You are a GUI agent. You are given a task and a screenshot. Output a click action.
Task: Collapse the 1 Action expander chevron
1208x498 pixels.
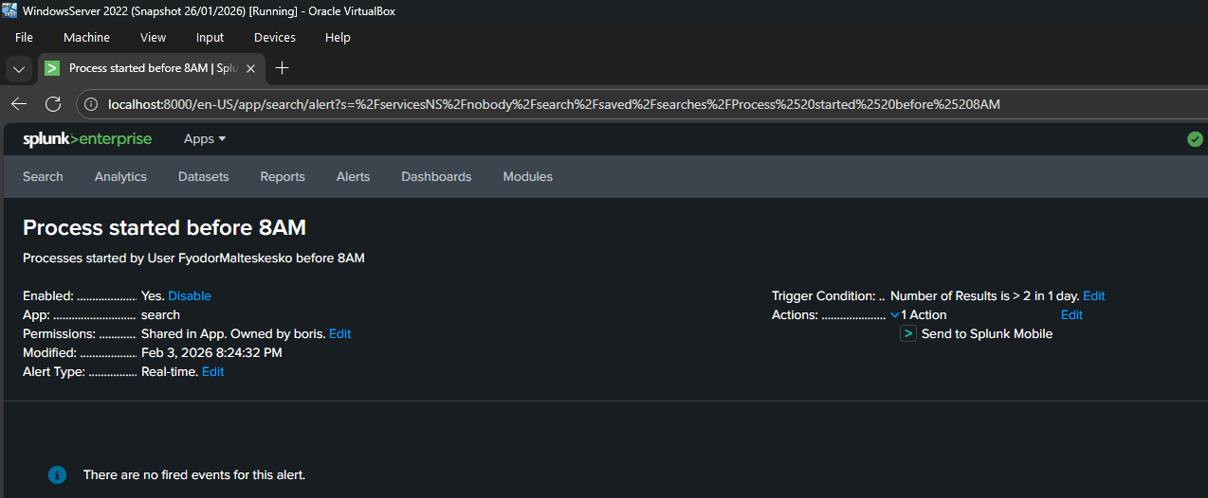[x=895, y=315]
